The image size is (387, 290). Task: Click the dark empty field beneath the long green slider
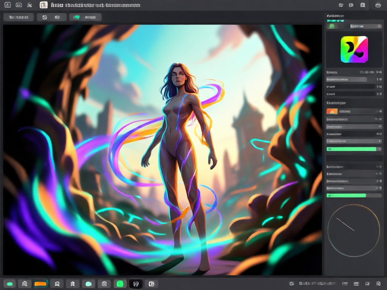click(x=354, y=158)
